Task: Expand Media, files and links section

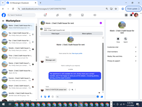Action: point(122,56)
